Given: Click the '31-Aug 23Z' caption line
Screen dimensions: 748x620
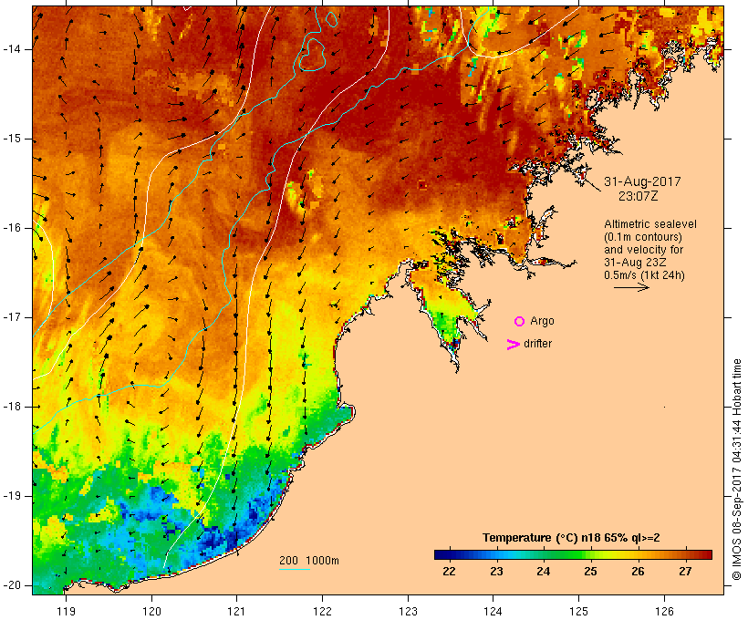Looking at the screenshot, I should 635,263.
